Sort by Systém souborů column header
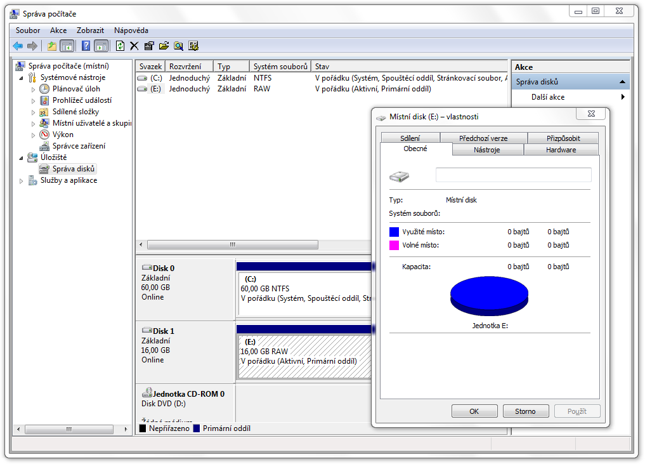This screenshot has height=464, width=645. click(280, 66)
